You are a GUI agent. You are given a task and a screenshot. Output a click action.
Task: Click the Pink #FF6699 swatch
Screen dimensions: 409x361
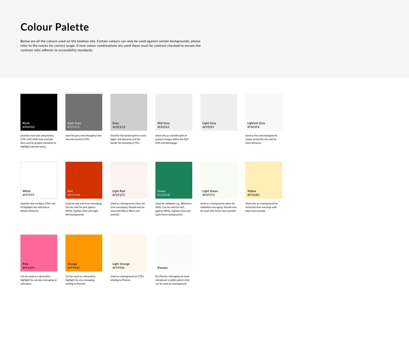pos(39,253)
